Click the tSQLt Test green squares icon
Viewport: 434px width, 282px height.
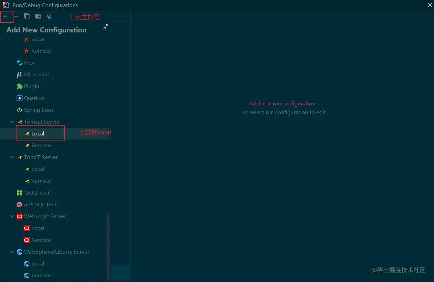tap(20, 193)
